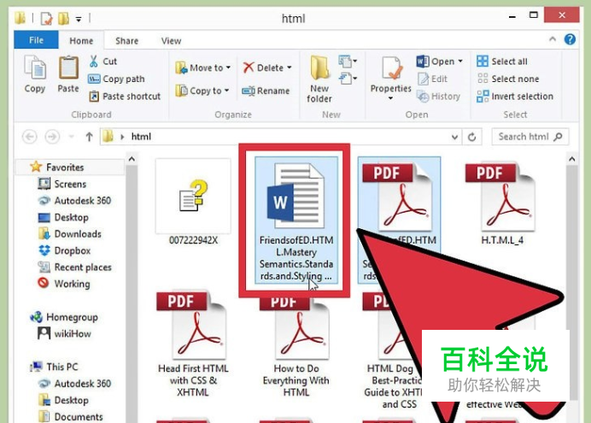Select the FriendsofED Word document
Image resolution: width=591 pixels, height=423 pixels.
[296, 220]
